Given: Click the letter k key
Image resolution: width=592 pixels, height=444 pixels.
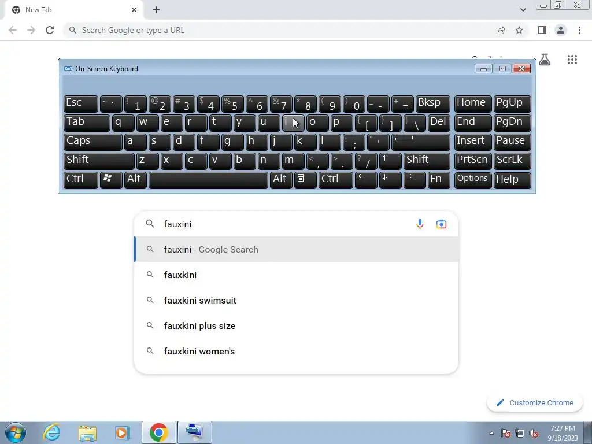Looking at the screenshot, I should point(305,142).
